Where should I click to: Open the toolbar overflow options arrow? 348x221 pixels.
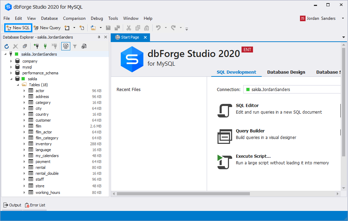click(187, 29)
